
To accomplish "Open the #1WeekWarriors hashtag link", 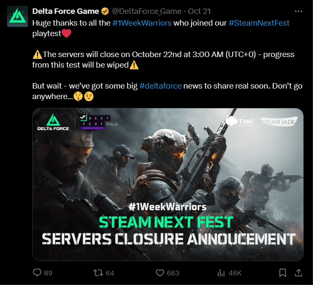I will point(142,23).
